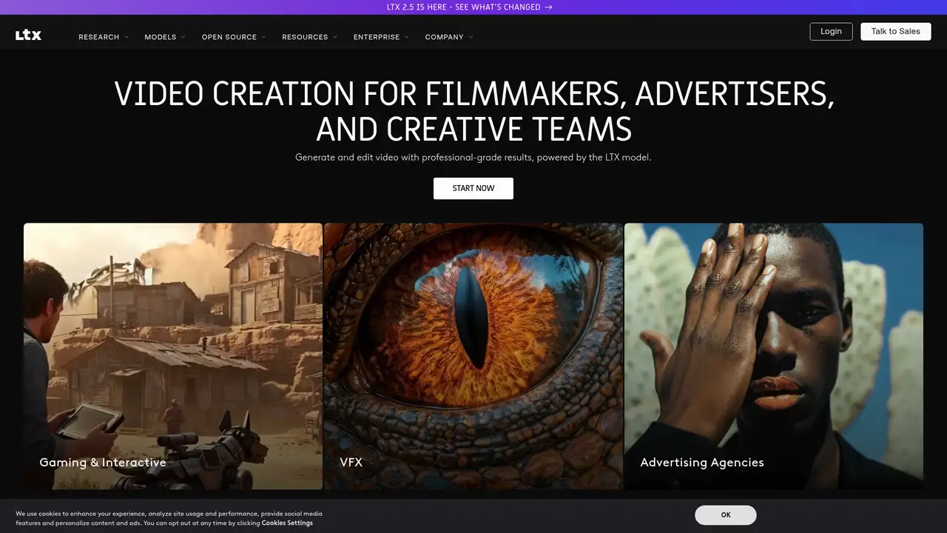The height and width of the screenshot is (533, 947).
Task: Expand the Models menu chevron
Action: (183, 37)
